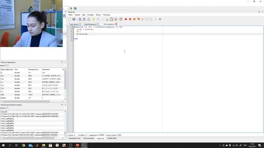Click Save As icon in editor toolbar

(x=84, y=19)
